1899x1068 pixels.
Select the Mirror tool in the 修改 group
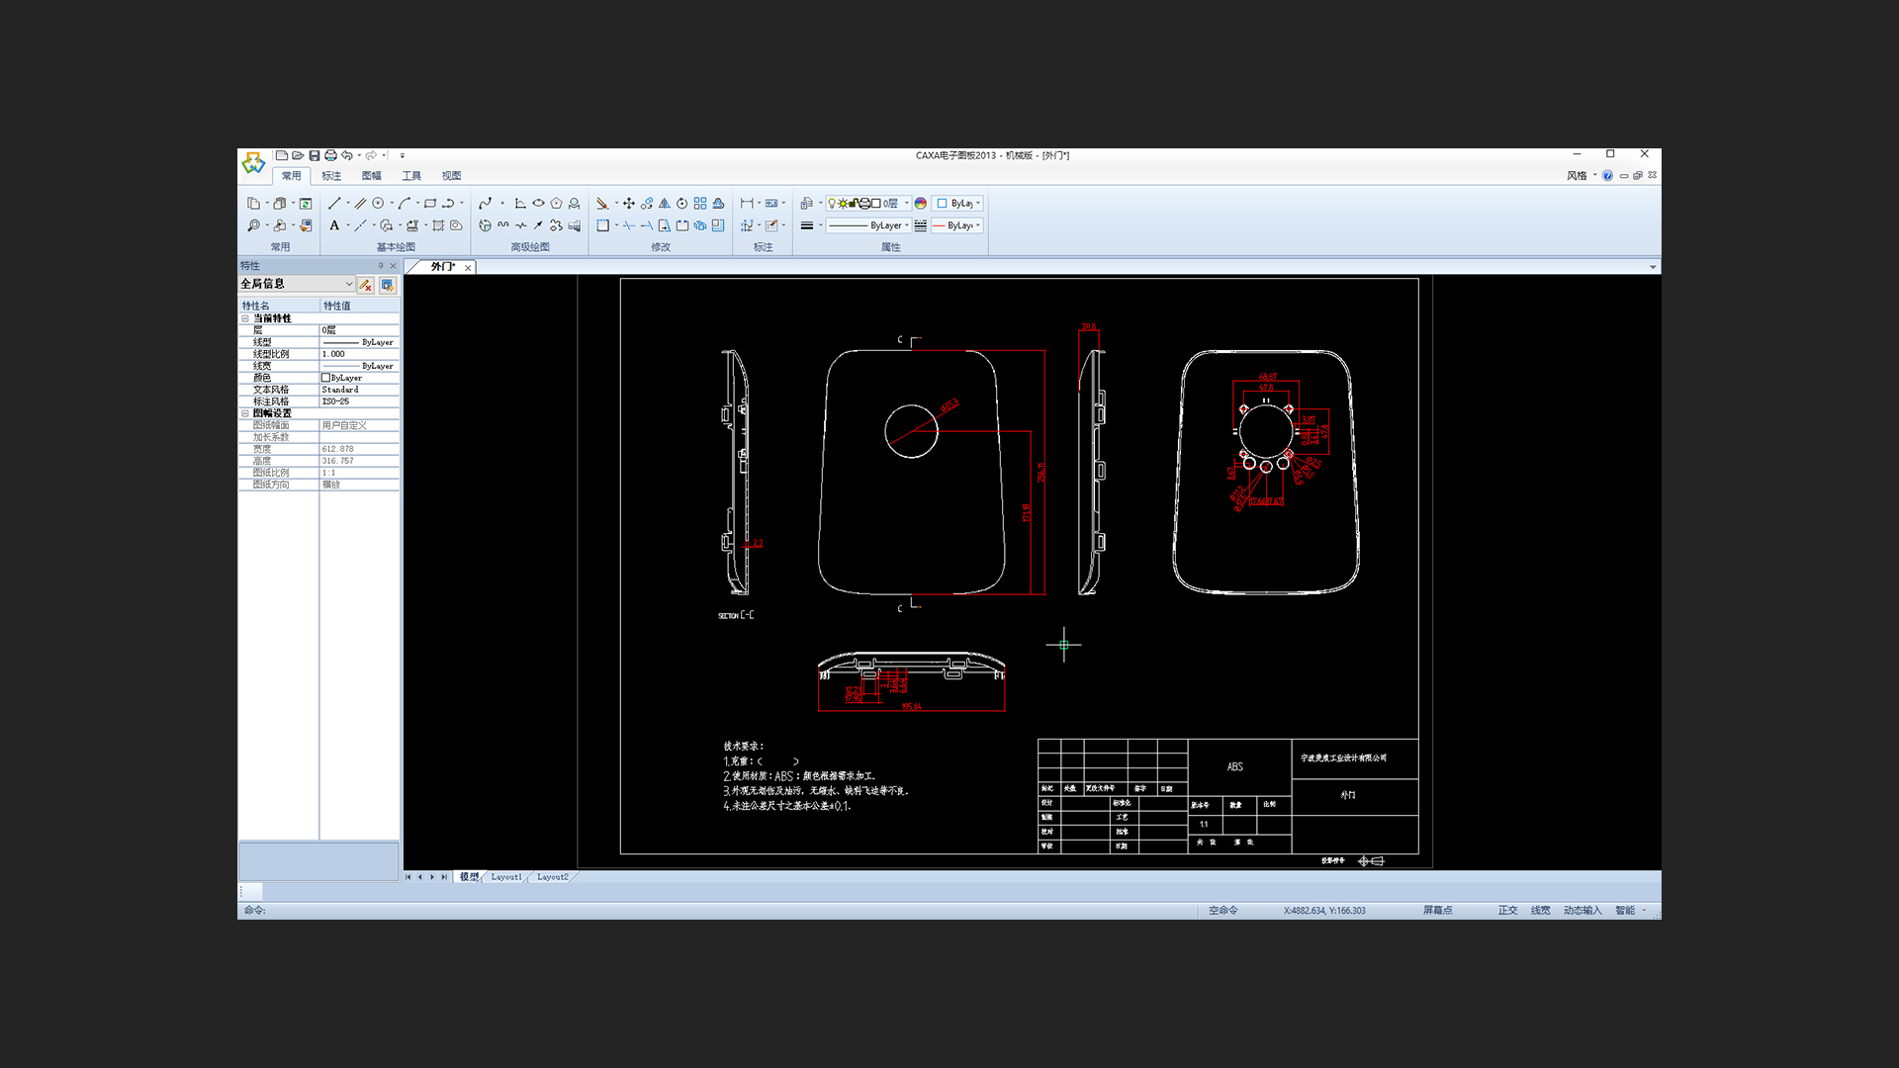(665, 203)
